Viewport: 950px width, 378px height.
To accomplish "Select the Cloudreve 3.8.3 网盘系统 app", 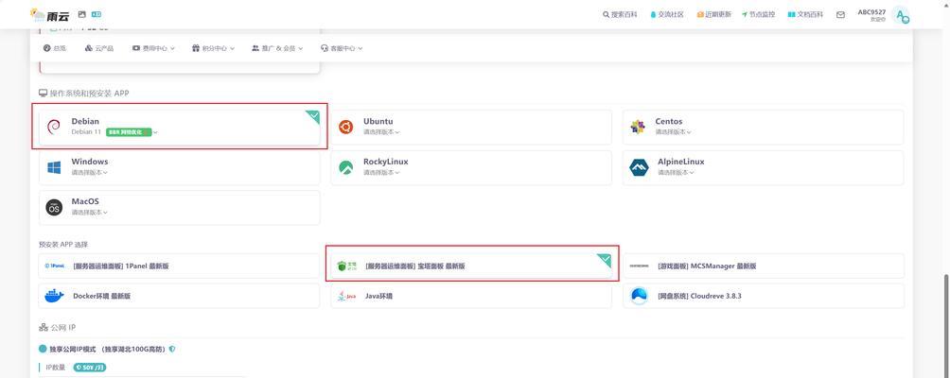I will pyautogui.click(x=763, y=297).
